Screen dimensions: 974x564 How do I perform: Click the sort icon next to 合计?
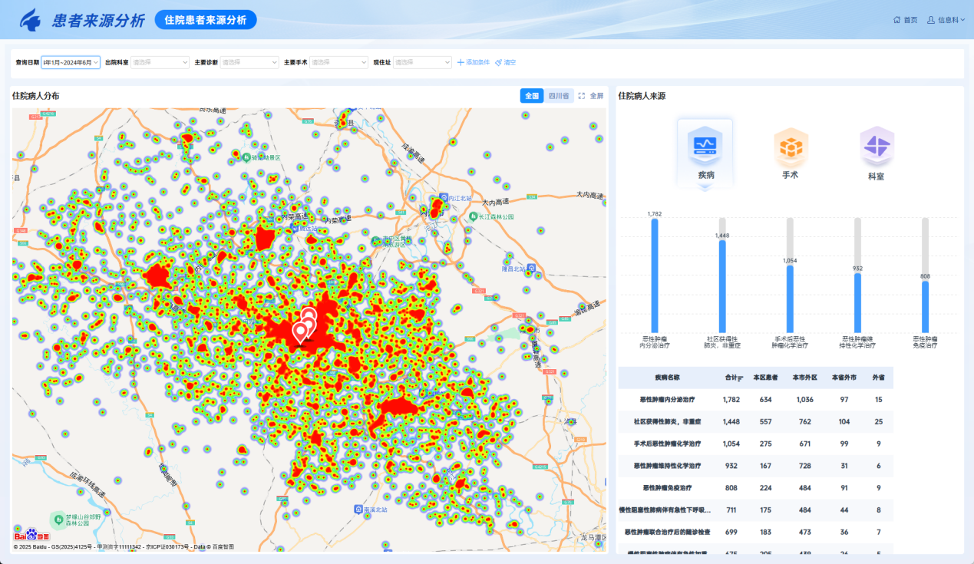741,378
